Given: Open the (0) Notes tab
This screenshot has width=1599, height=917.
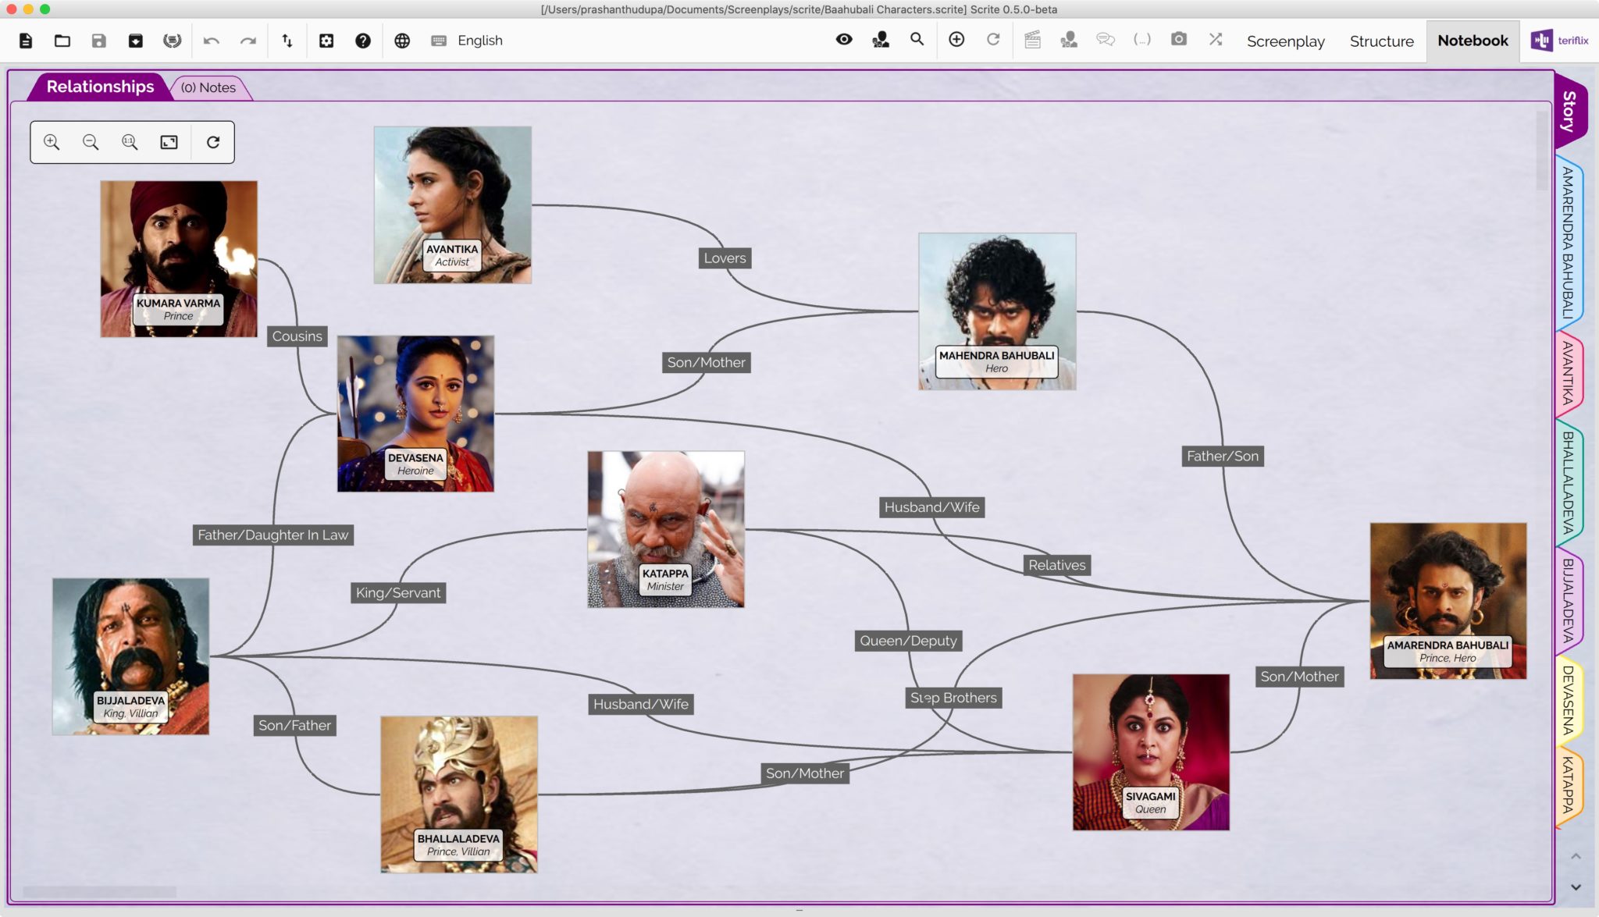Looking at the screenshot, I should click(209, 87).
